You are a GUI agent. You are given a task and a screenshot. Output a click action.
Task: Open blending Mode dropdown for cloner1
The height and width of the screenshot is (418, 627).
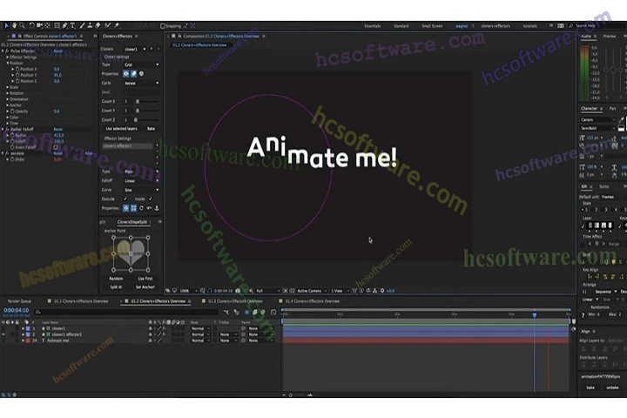pyautogui.click(x=200, y=328)
